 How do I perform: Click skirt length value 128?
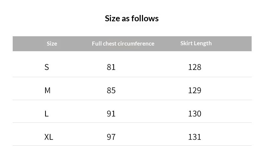coord(194,67)
